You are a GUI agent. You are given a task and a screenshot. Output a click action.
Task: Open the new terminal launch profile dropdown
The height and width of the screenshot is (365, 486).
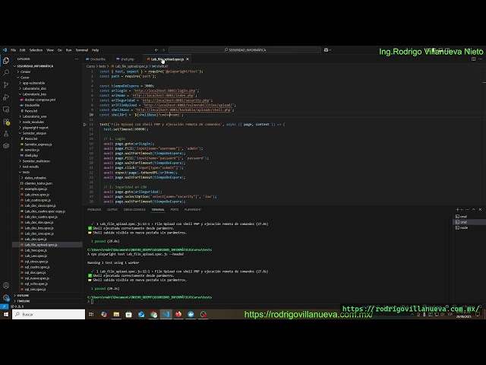[462, 210]
